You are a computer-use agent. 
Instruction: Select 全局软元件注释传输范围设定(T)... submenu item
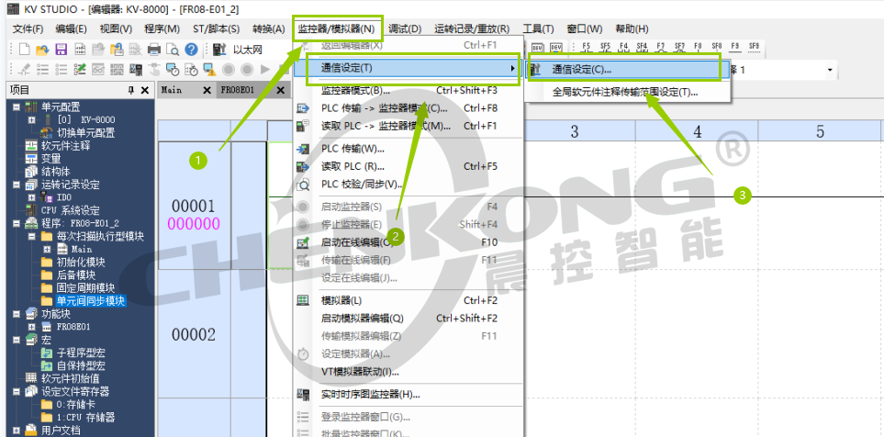tap(624, 92)
